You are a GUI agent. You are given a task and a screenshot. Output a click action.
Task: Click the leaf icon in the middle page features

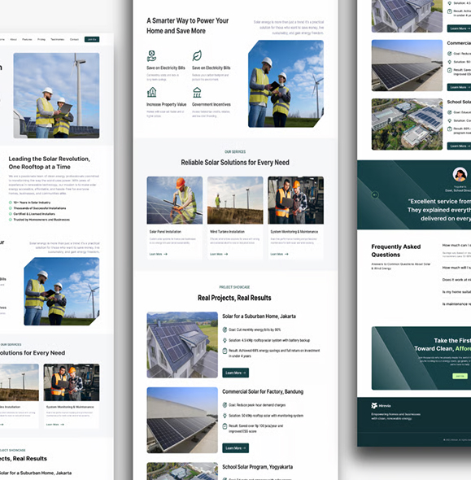pos(197,55)
